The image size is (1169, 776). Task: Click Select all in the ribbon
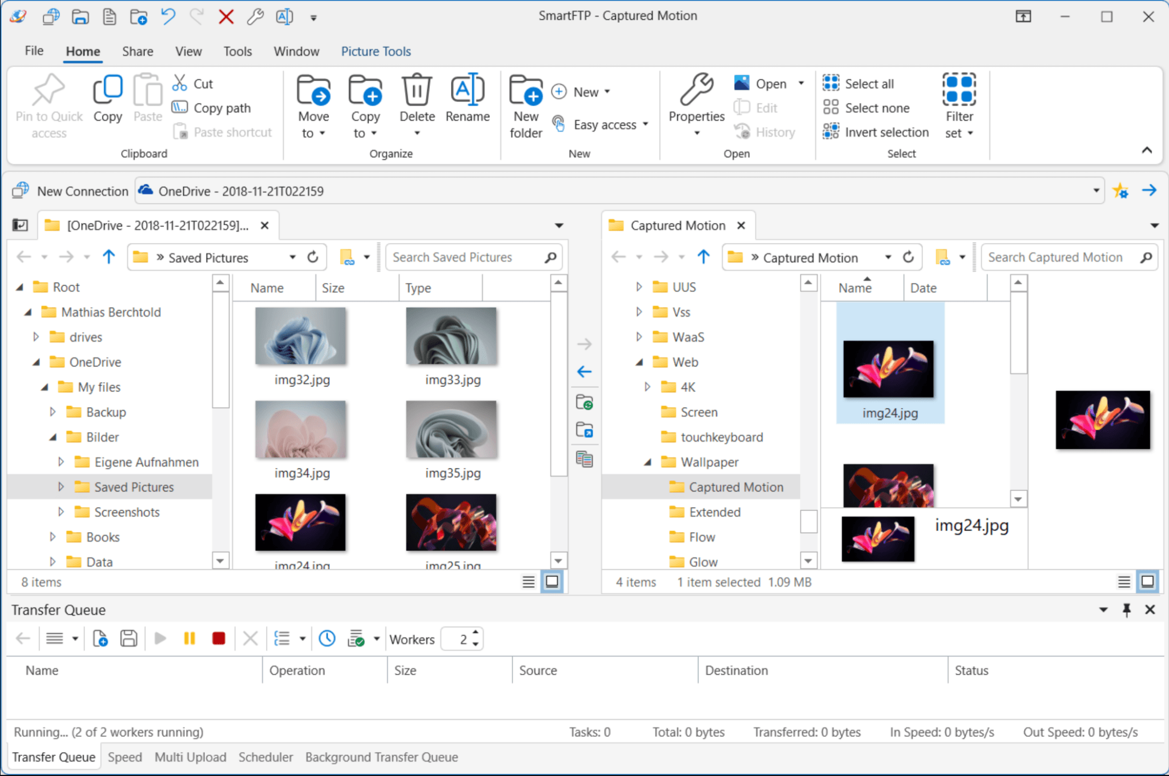(x=868, y=83)
